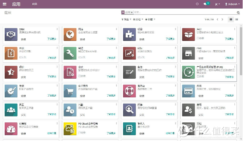Switch to kanban grid view

click(231, 19)
